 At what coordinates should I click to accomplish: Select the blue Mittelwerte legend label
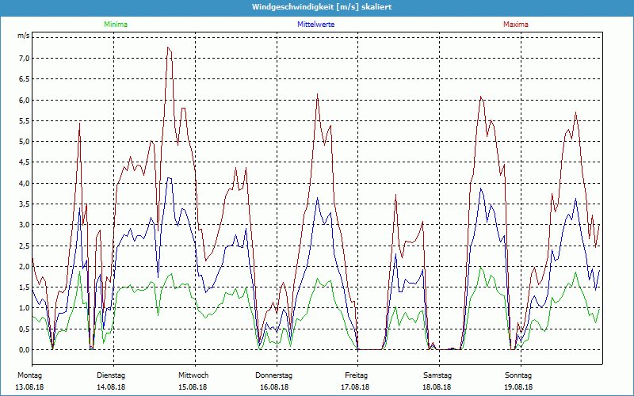pyautogui.click(x=315, y=25)
